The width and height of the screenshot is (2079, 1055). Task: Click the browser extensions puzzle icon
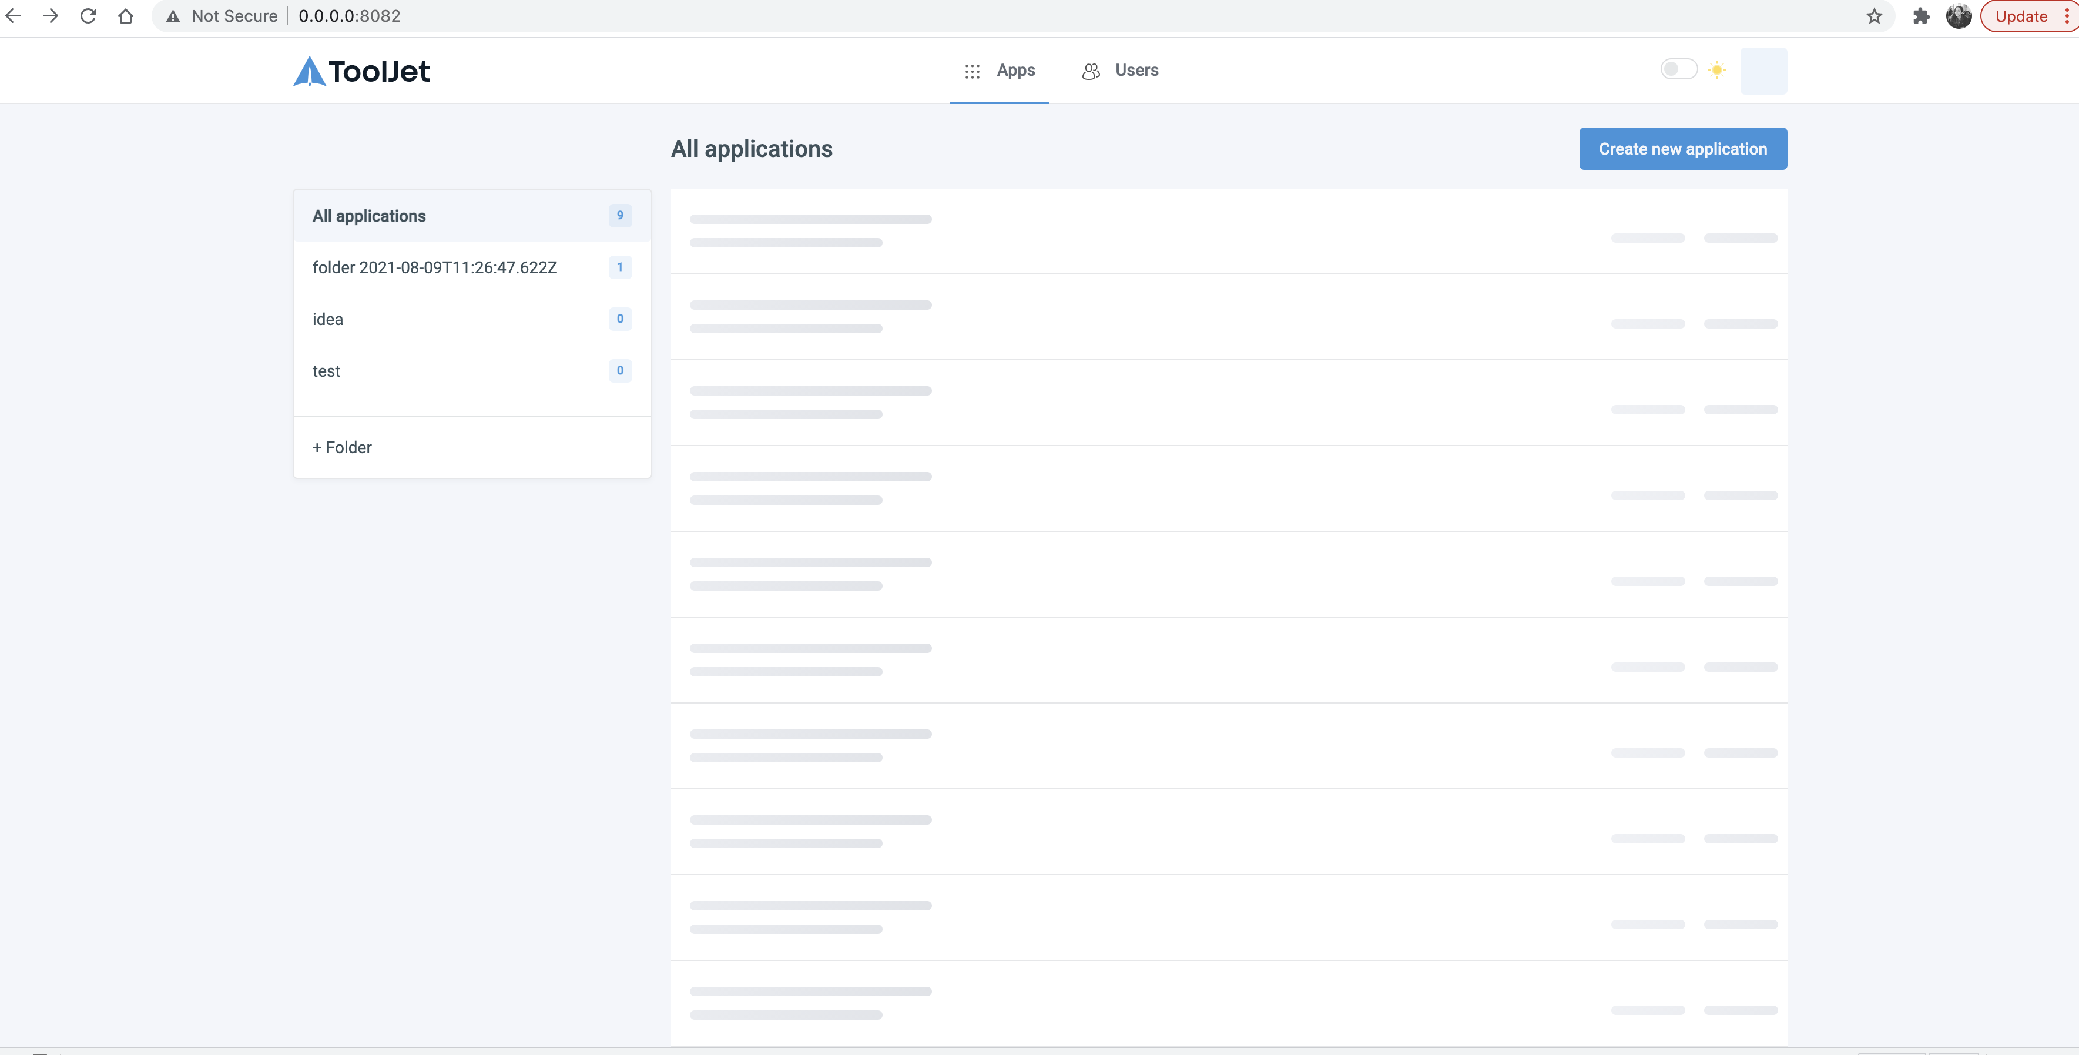[1921, 15]
